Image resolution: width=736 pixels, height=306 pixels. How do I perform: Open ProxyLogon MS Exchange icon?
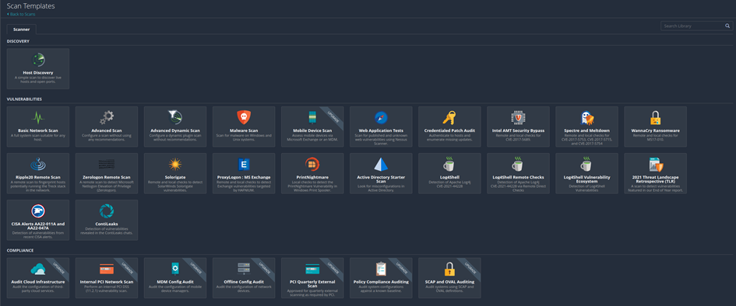(244, 164)
